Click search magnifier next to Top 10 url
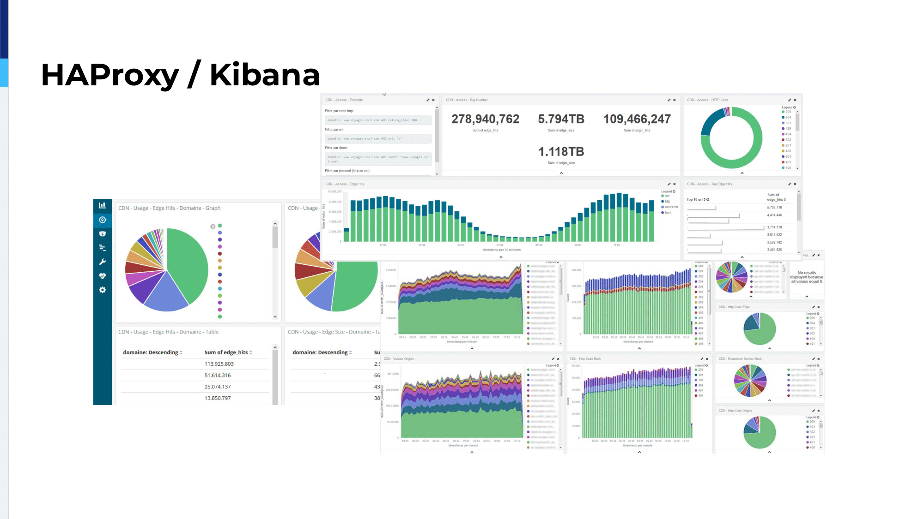This screenshot has height=519, width=924. (708, 200)
